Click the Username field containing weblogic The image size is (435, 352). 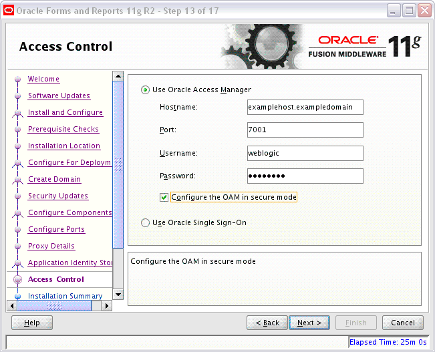click(x=305, y=153)
